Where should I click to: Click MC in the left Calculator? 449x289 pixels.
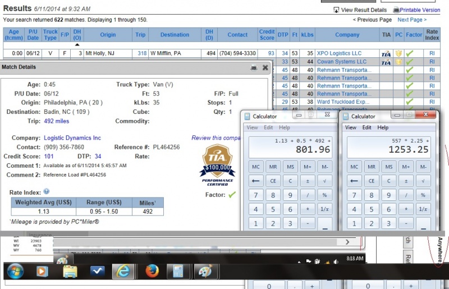pos(256,167)
